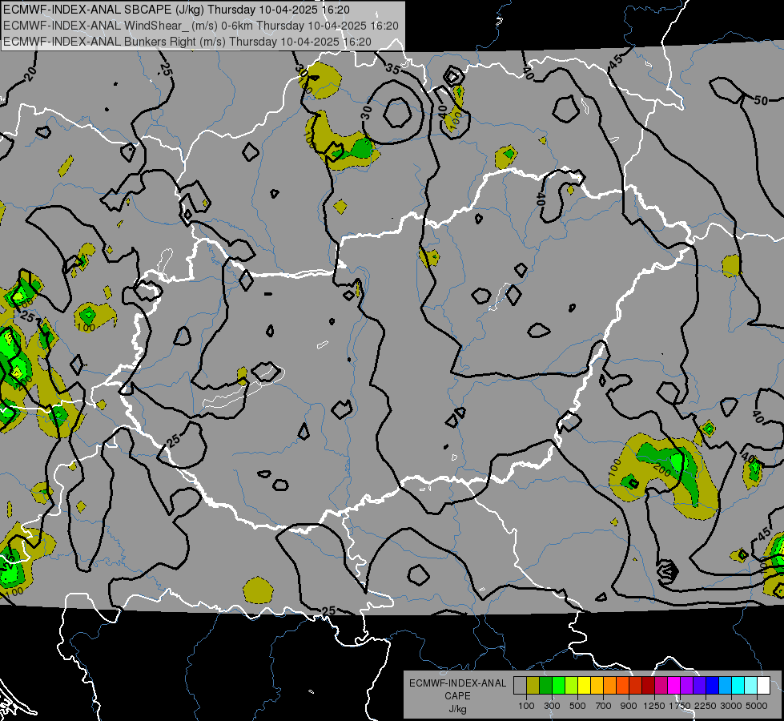Select the pale cyan swatch before 5000

tap(751, 685)
